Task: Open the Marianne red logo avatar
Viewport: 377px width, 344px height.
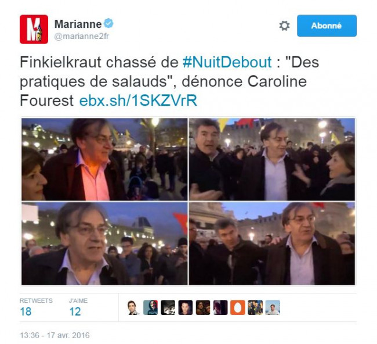Action: coord(34,30)
